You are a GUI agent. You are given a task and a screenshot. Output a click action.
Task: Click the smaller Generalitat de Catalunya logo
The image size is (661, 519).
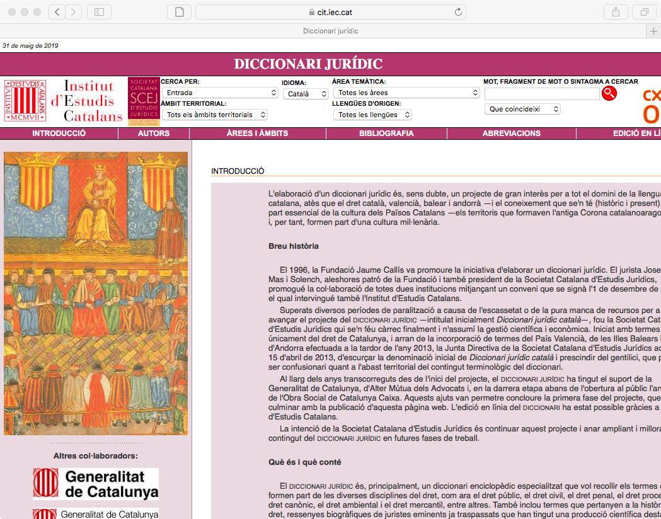pyautogui.click(x=96, y=514)
